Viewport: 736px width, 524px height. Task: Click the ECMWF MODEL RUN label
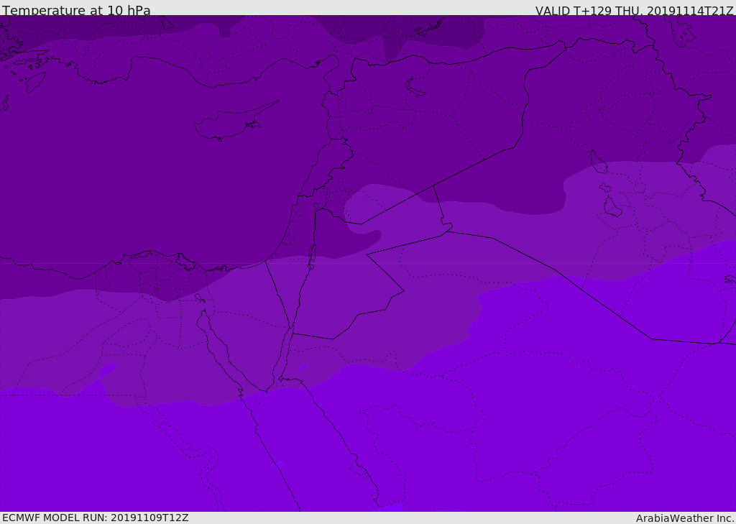(95, 518)
